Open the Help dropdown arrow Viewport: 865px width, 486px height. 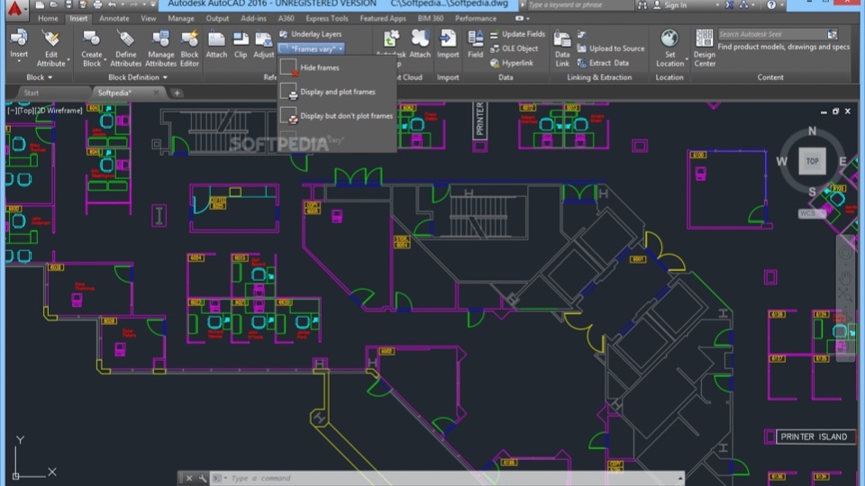(782, 5)
